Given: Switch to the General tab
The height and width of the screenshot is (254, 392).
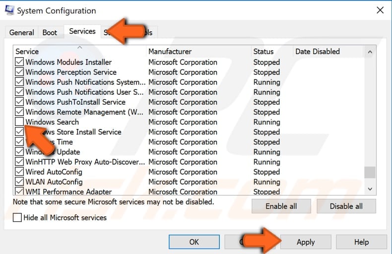Looking at the screenshot, I should pos(21,33).
